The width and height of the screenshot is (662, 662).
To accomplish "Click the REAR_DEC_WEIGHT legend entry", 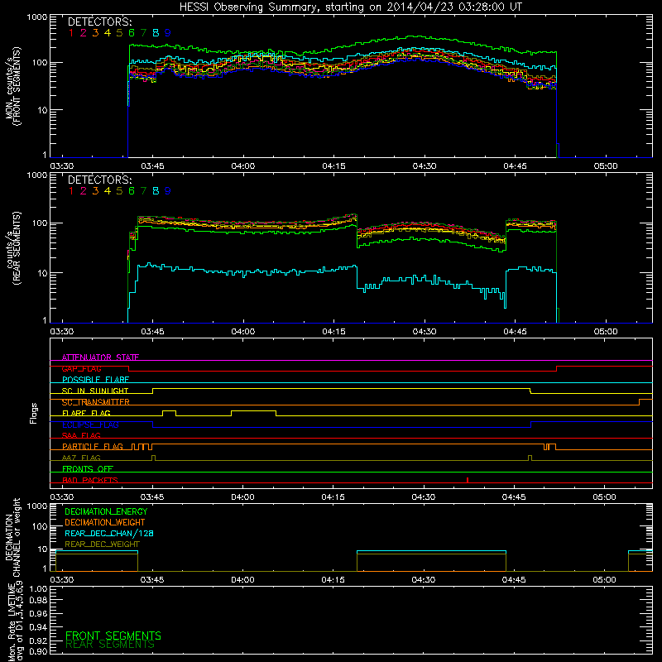I will point(102,544).
